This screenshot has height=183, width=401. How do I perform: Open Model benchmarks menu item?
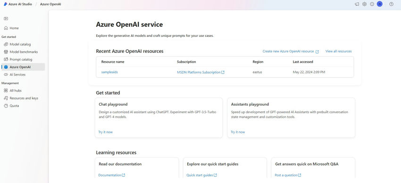coord(23,52)
